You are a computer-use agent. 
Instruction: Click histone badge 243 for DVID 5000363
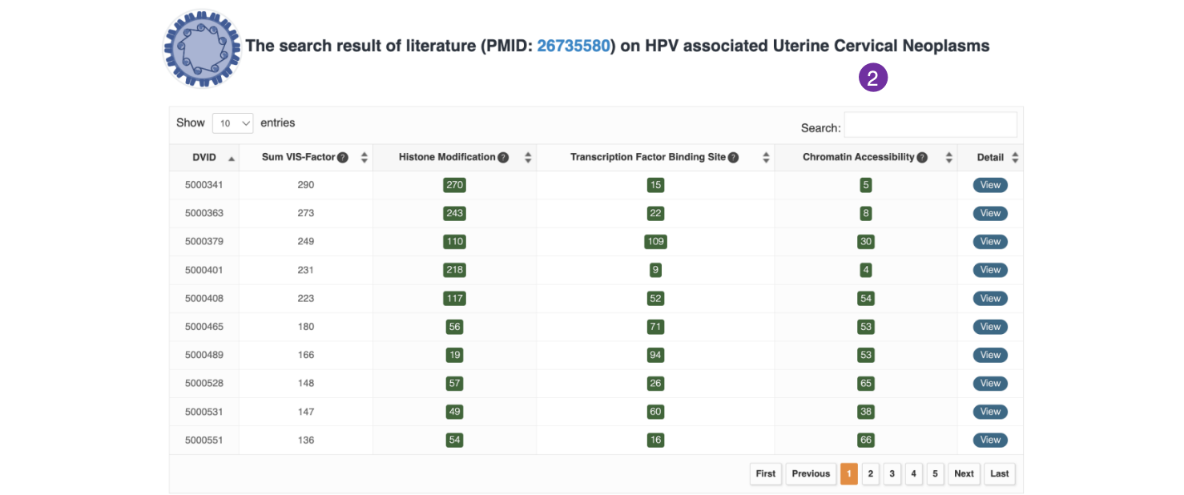tap(454, 213)
